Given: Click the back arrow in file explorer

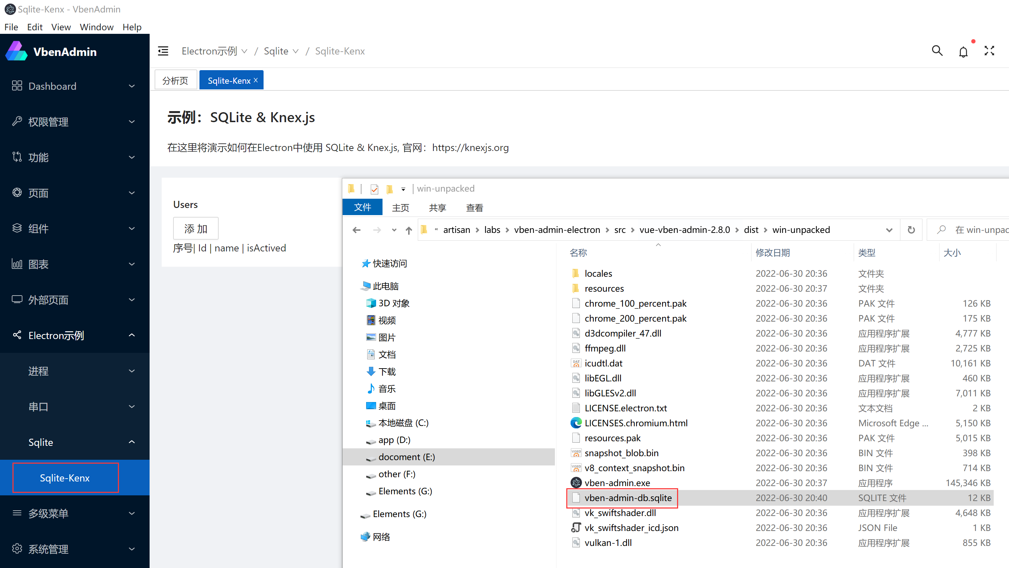Looking at the screenshot, I should pyautogui.click(x=356, y=230).
